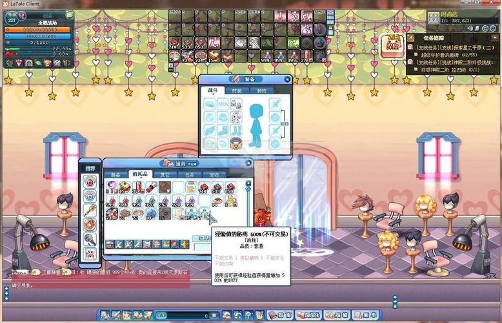Click the boots slot in equipment window
Viewport: 502px width, 323px height.
(x=223, y=130)
